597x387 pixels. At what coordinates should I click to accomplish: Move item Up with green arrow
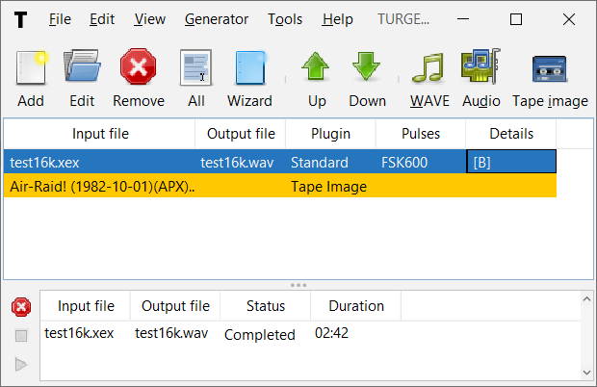point(316,71)
